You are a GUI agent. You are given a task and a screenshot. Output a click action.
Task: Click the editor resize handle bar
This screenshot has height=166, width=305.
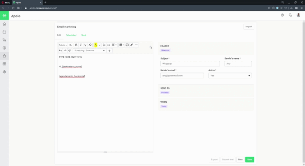[105, 152]
